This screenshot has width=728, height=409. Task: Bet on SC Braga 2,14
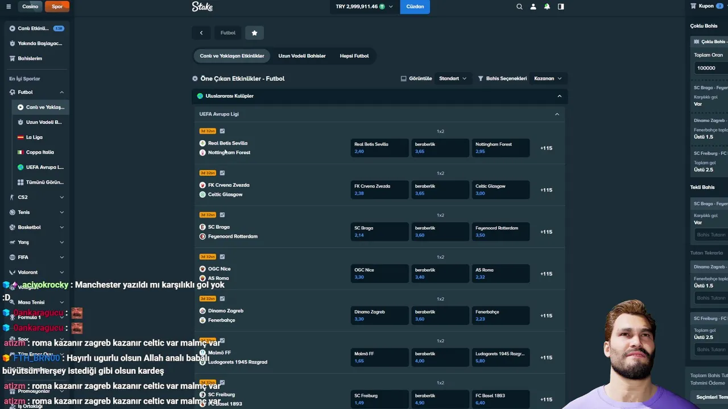[x=379, y=232]
